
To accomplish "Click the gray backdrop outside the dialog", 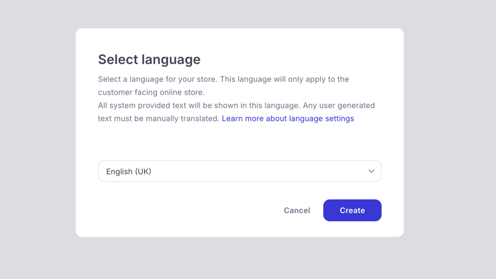I will pyautogui.click(x=38, y=140).
